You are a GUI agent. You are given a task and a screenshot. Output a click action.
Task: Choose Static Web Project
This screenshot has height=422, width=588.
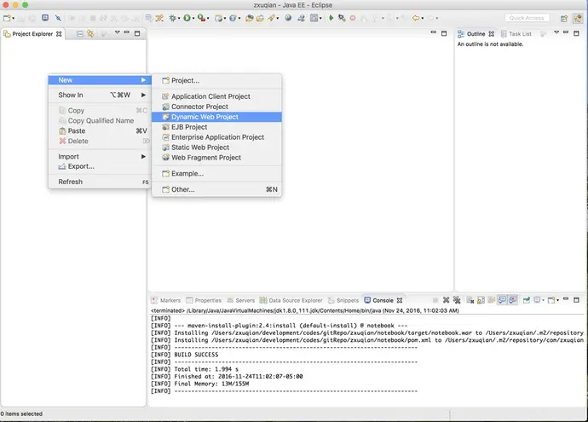point(216,147)
